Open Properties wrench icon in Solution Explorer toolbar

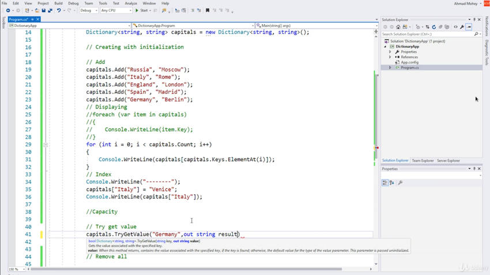coord(462,27)
